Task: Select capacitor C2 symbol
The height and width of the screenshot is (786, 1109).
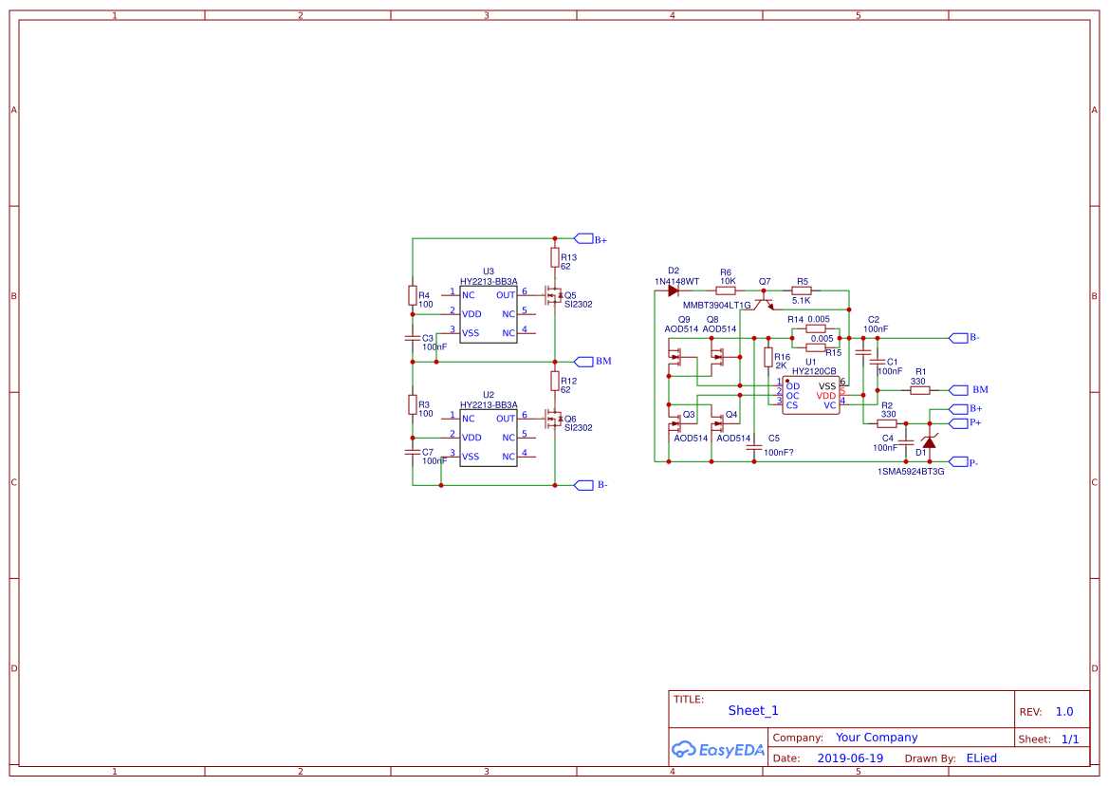Action: point(863,351)
